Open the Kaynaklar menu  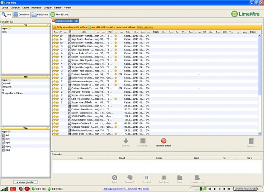click(x=37, y=8)
